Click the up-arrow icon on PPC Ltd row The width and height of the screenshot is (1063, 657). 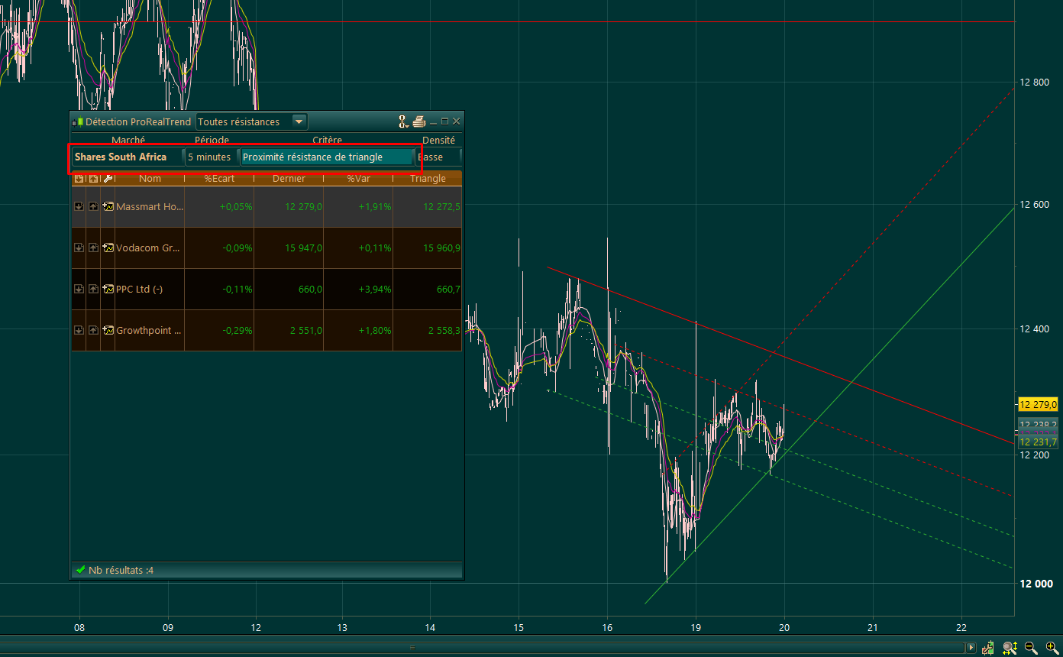(93, 289)
